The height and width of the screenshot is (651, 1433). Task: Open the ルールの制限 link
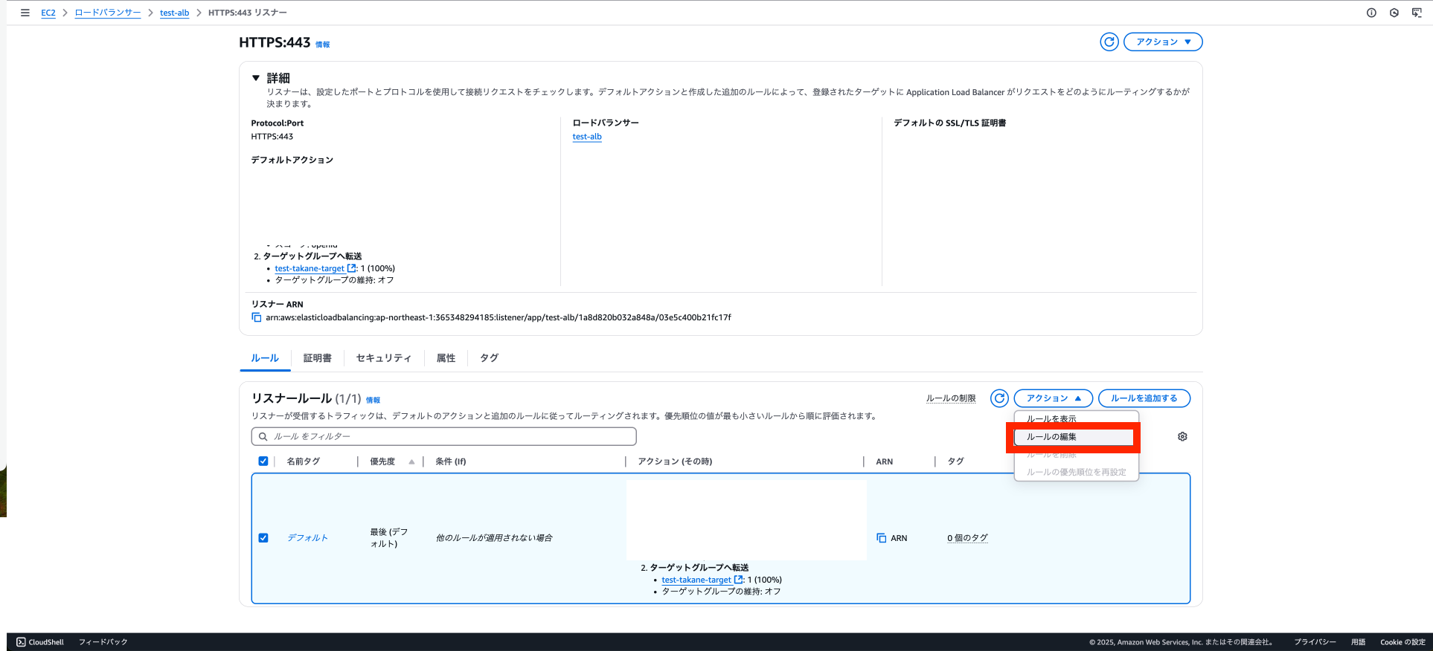[951, 398]
